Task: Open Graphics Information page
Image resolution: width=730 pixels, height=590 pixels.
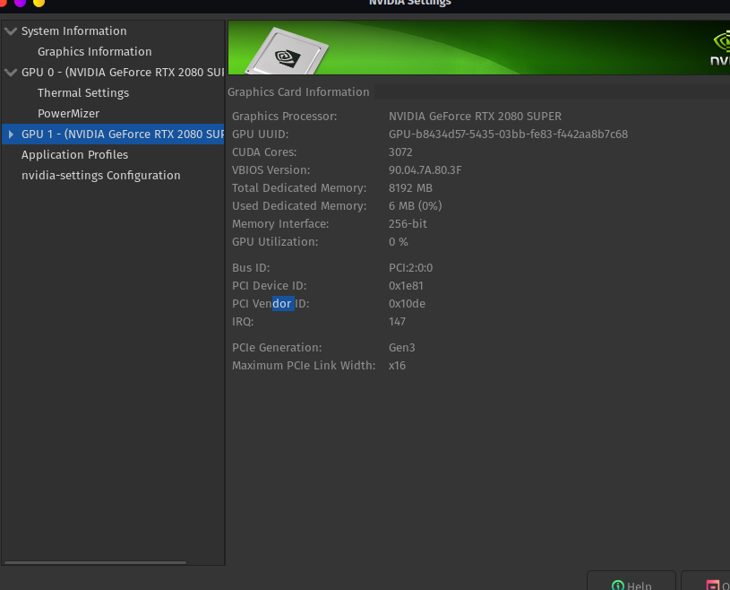Action: coord(95,52)
